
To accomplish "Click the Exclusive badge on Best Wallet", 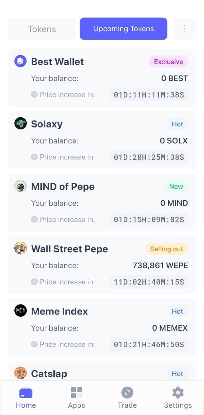I will (168, 62).
